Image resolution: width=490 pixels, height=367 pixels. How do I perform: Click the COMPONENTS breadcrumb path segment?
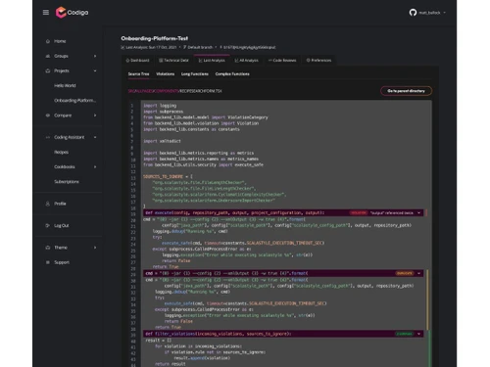[x=167, y=91]
